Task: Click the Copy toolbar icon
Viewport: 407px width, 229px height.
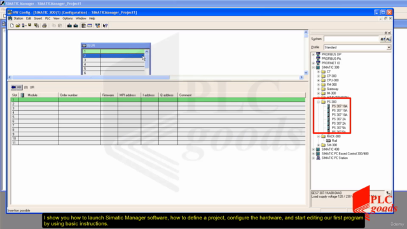Action: pos(53,25)
